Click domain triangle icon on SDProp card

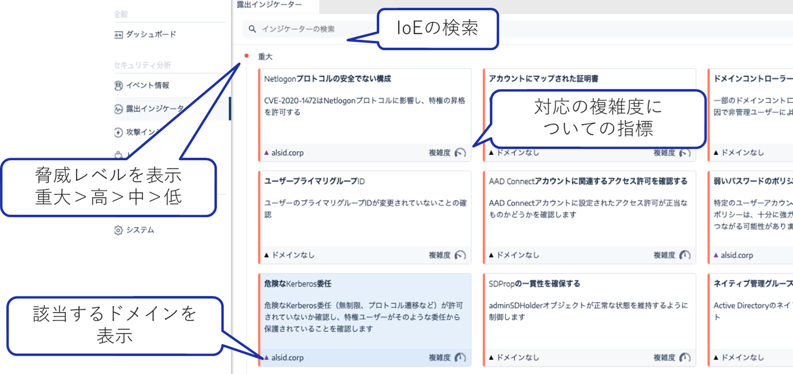click(x=491, y=358)
